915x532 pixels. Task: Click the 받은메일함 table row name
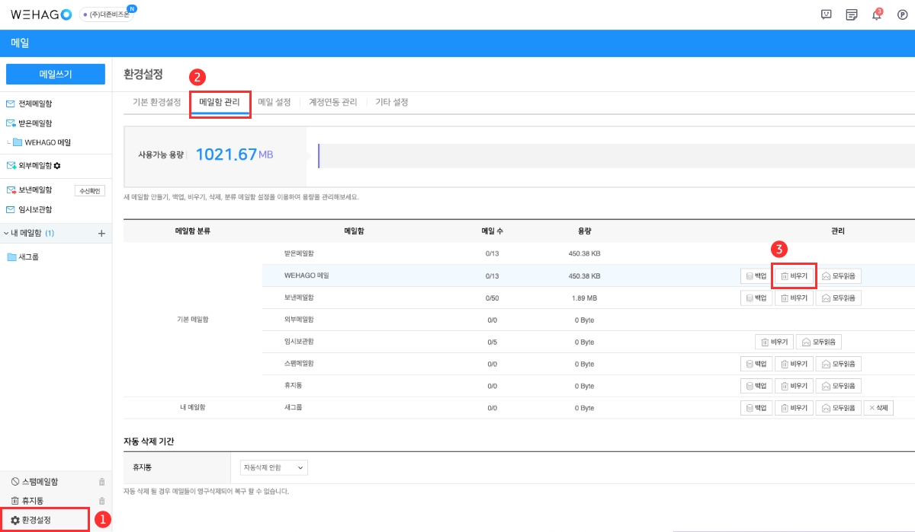tap(298, 253)
